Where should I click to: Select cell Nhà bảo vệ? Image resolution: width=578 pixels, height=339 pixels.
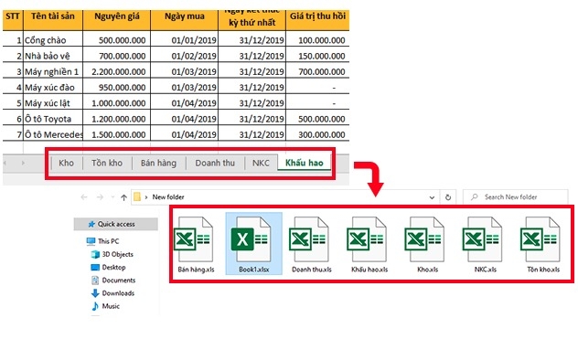(53, 56)
